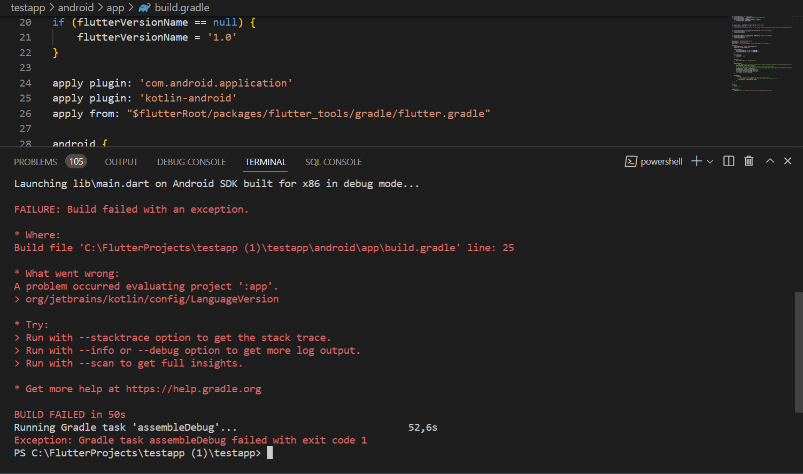Viewport: 803px width, 474px height.
Task: Open the DEBUG CONSOLE tab
Action: [191, 161]
